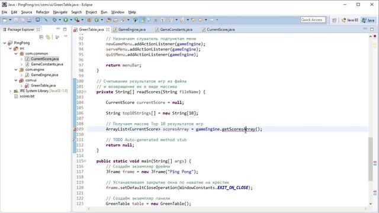Open the Debug configurations dropdown arrow
The image size is (379, 213).
[60, 20]
